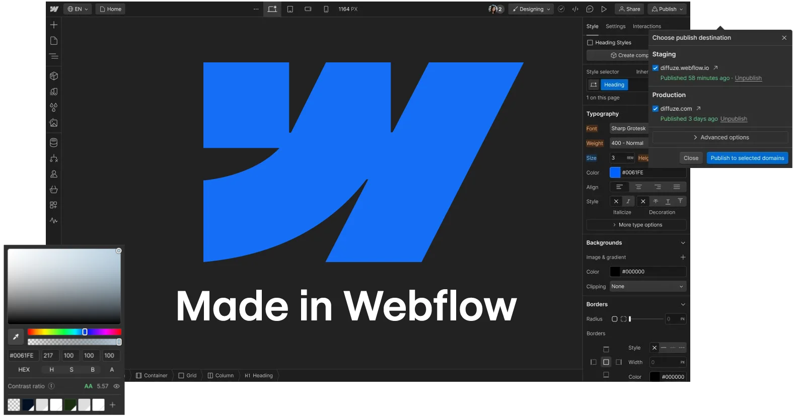Viewport: 796px width, 419px height.
Task: Open the EN locale dropdown
Action: pyautogui.click(x=78, y=9)
